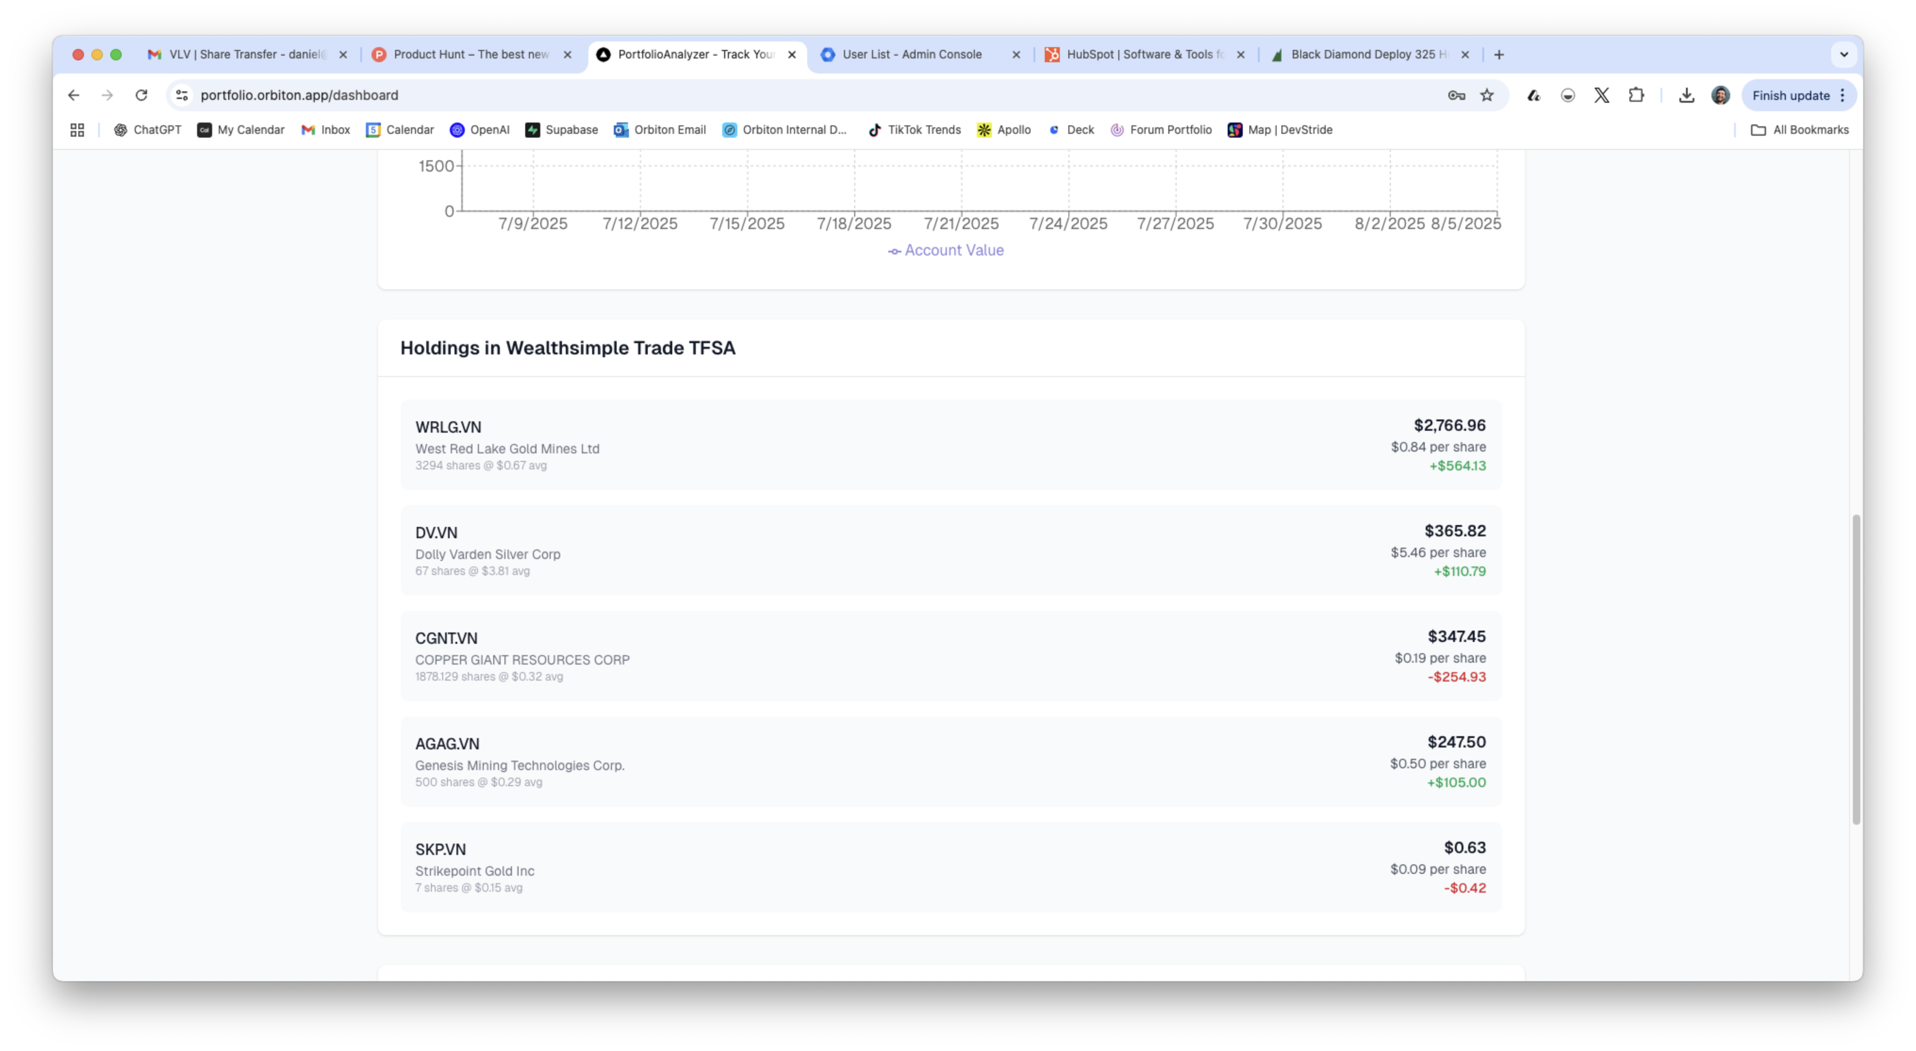
Task: Open the Extensions puzzle icon
Action: 1635,95
